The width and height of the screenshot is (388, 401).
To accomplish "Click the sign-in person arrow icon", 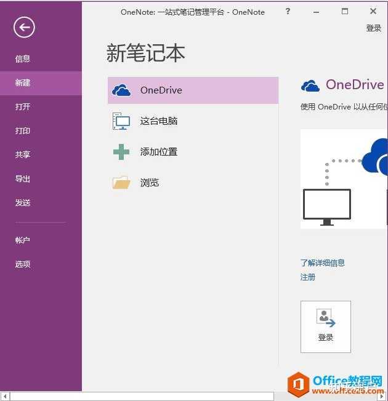I will click(326, 318).
